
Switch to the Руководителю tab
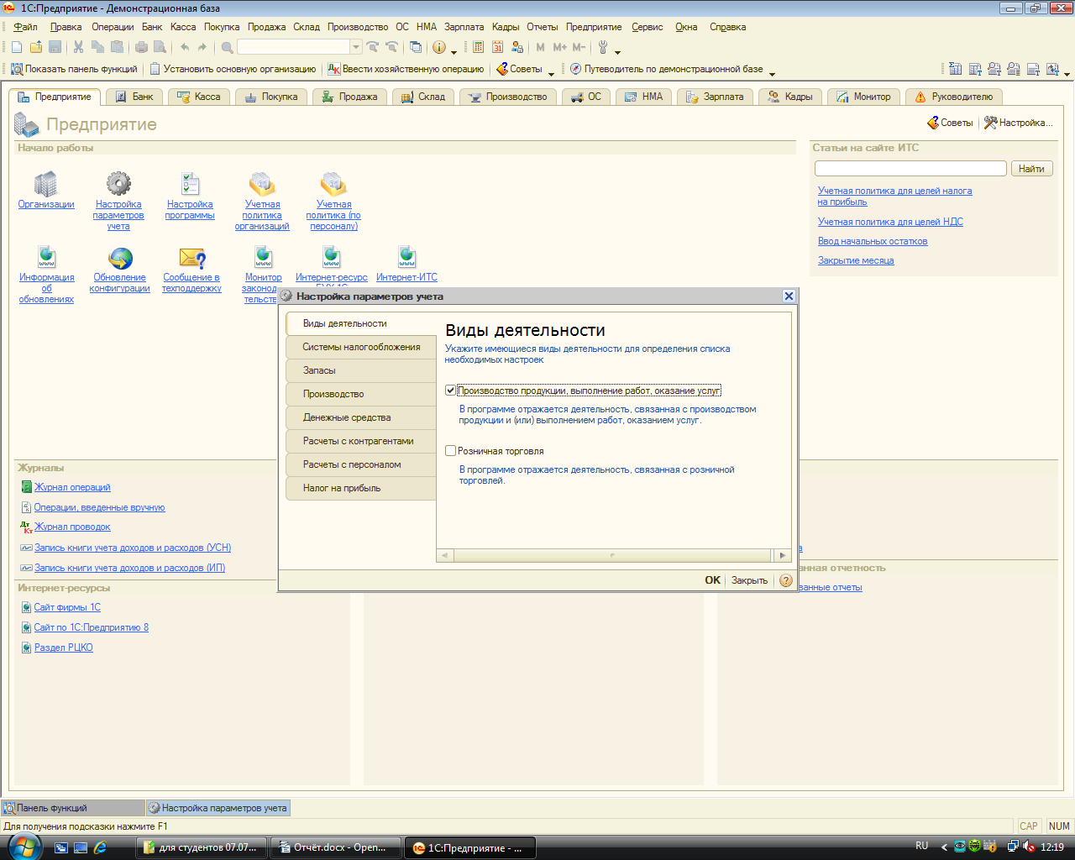pos(953,97)
